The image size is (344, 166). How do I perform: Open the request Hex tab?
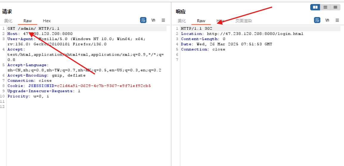47,21
